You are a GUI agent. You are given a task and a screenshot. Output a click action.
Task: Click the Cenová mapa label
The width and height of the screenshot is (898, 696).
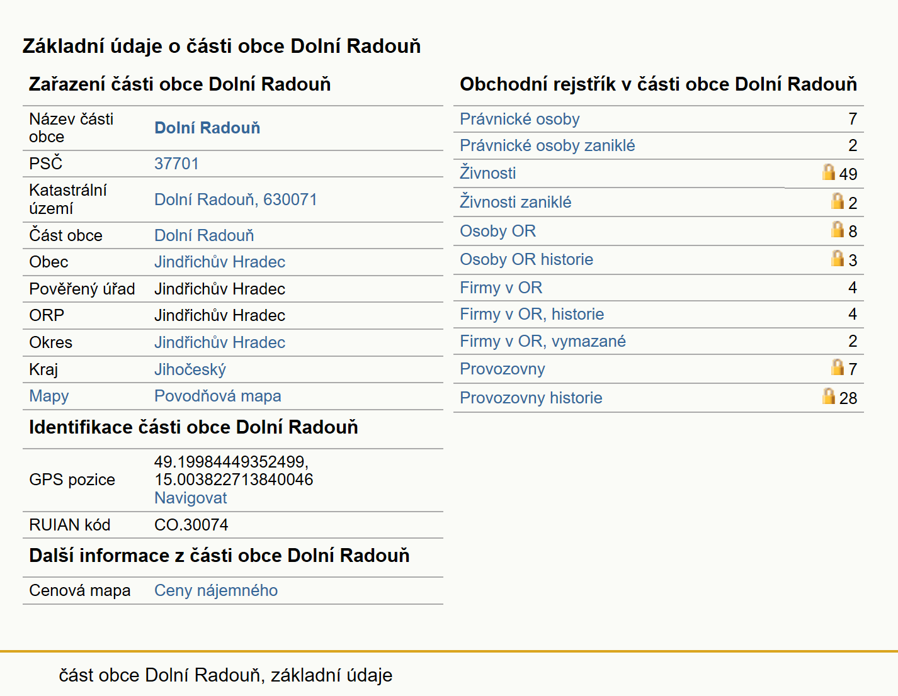coord(80,590)
